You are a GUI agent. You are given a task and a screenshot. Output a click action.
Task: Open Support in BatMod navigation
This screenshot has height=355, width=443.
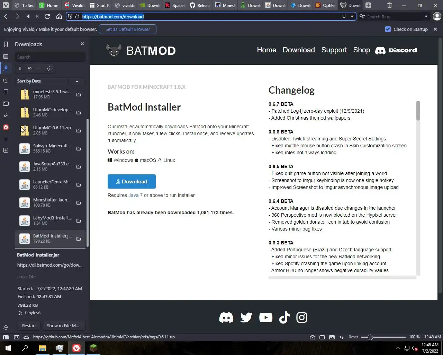334,50
